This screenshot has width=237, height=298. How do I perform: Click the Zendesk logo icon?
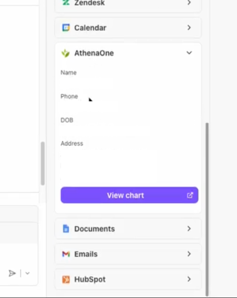tap(66, 3)
